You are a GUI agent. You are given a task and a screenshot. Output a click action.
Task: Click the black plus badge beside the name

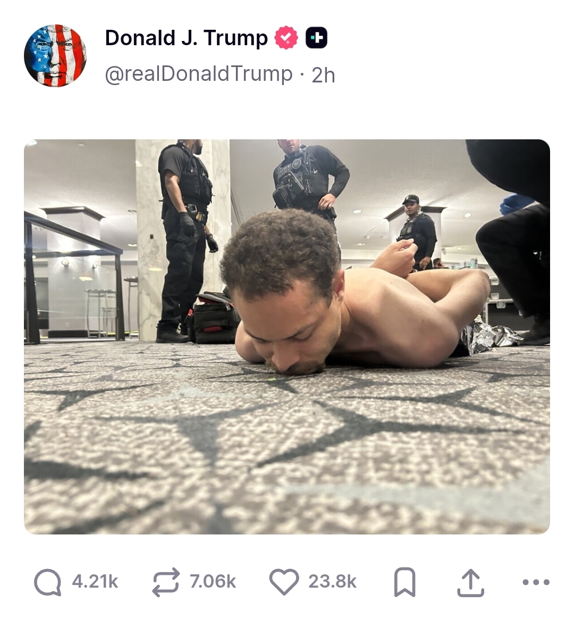pyautogui.click(x=316, y=38)
